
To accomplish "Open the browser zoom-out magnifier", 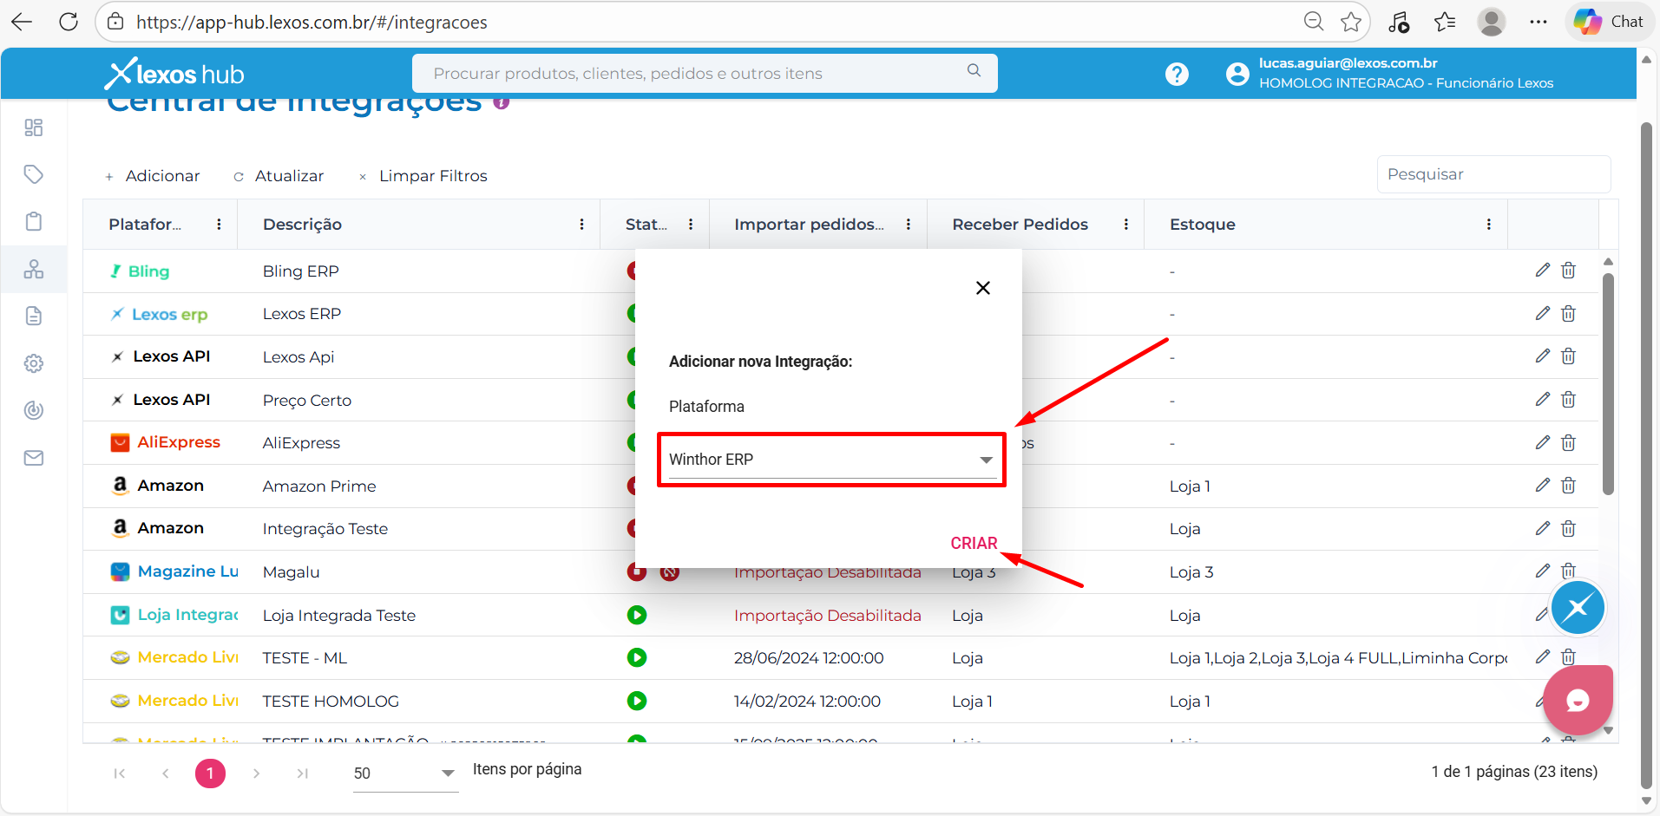I will point(1314,22).
